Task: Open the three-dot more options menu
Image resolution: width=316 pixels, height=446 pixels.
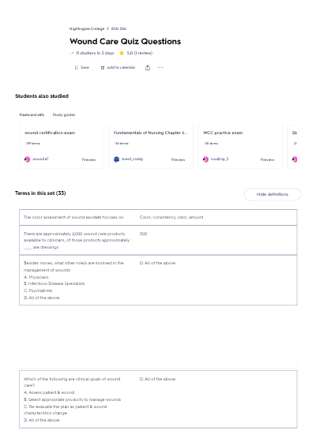Action: (x=160, y=68)
